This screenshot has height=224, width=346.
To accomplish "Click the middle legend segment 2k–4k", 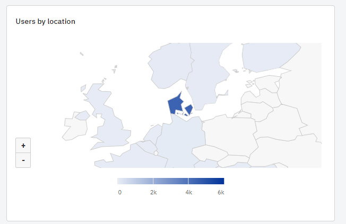I will tap(170, 181).
